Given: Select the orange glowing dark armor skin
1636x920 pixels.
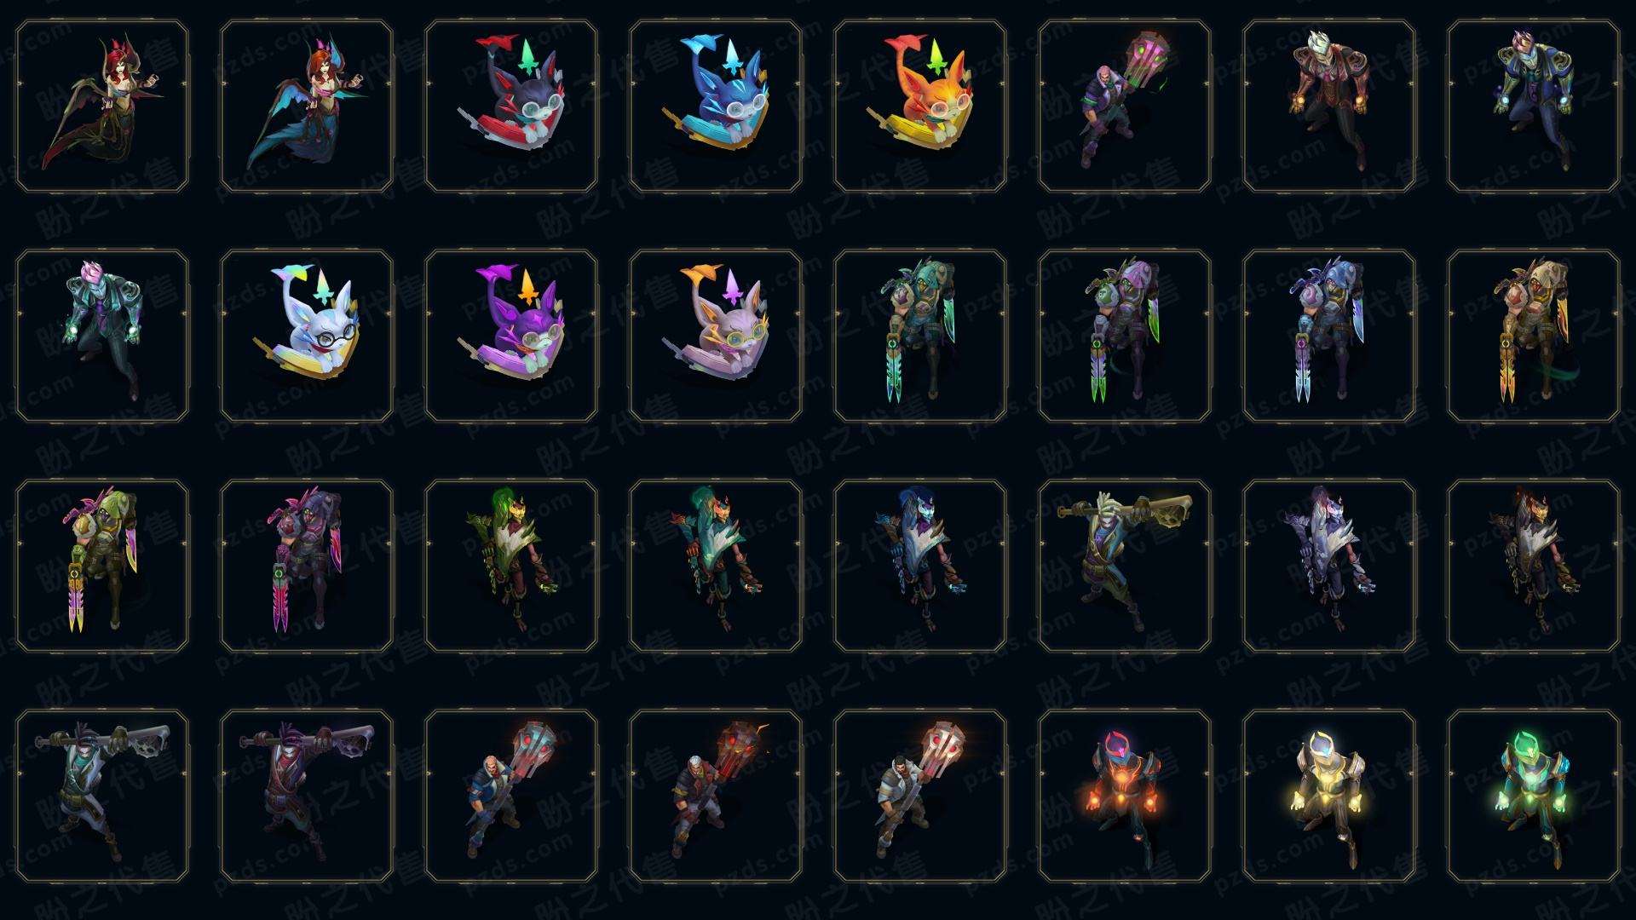Looking at the screenshot, I should [x=1125, y=796].
